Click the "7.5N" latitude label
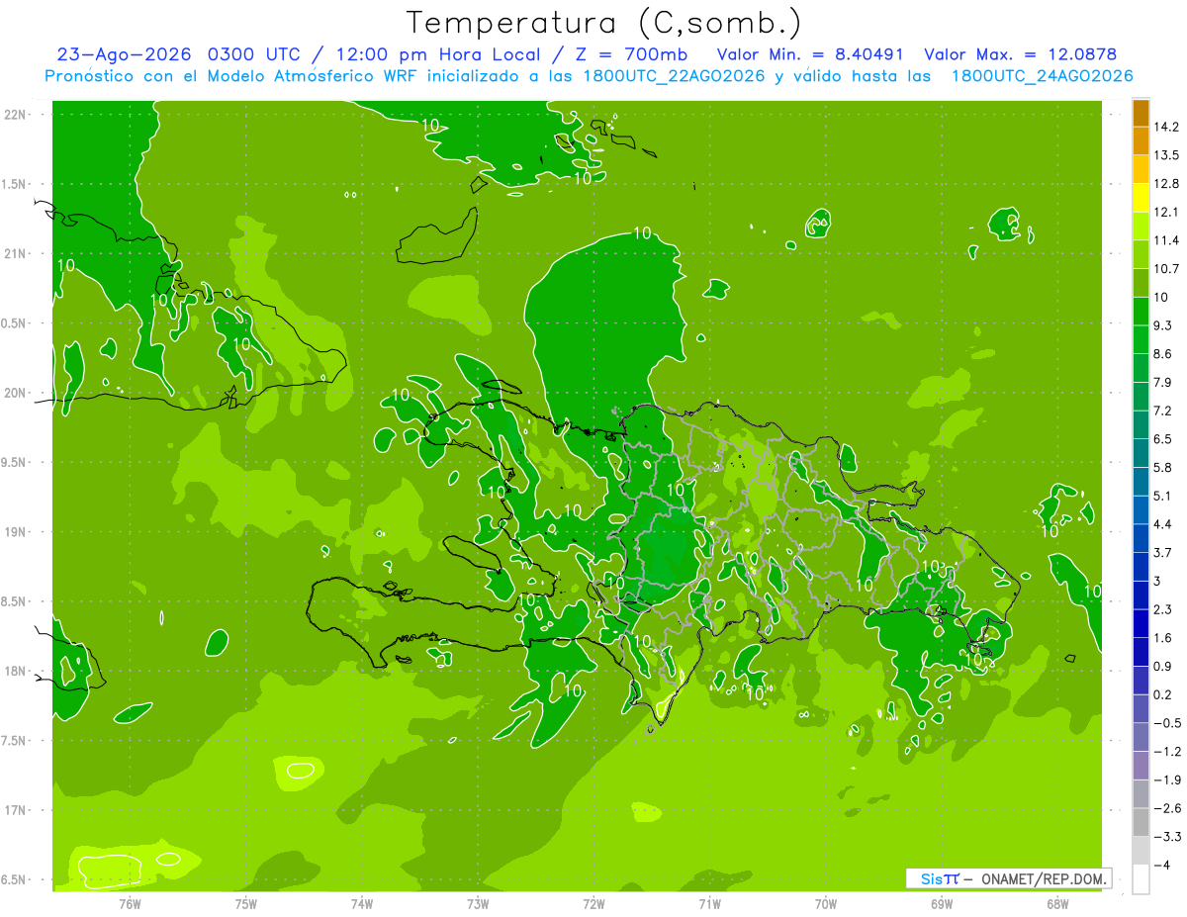This screenshot has width=1187, height=917. tap(15, 741)
